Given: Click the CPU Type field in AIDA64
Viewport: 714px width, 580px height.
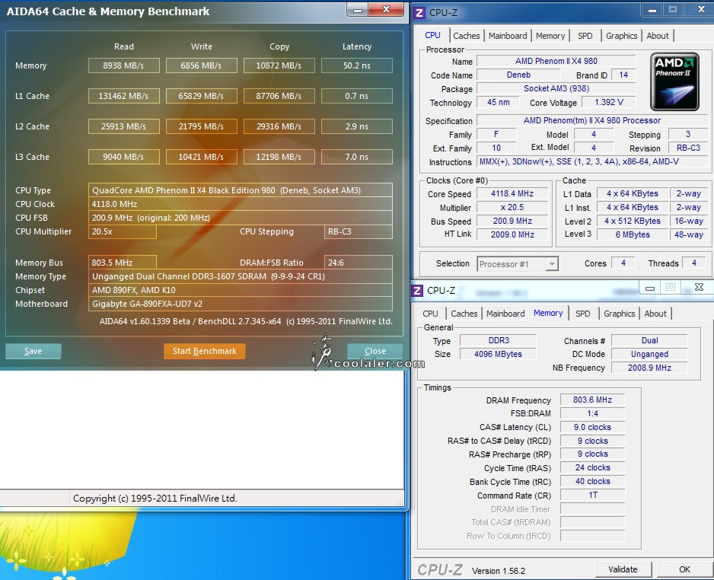Looking at the screenshot, I should click(241, 190).
